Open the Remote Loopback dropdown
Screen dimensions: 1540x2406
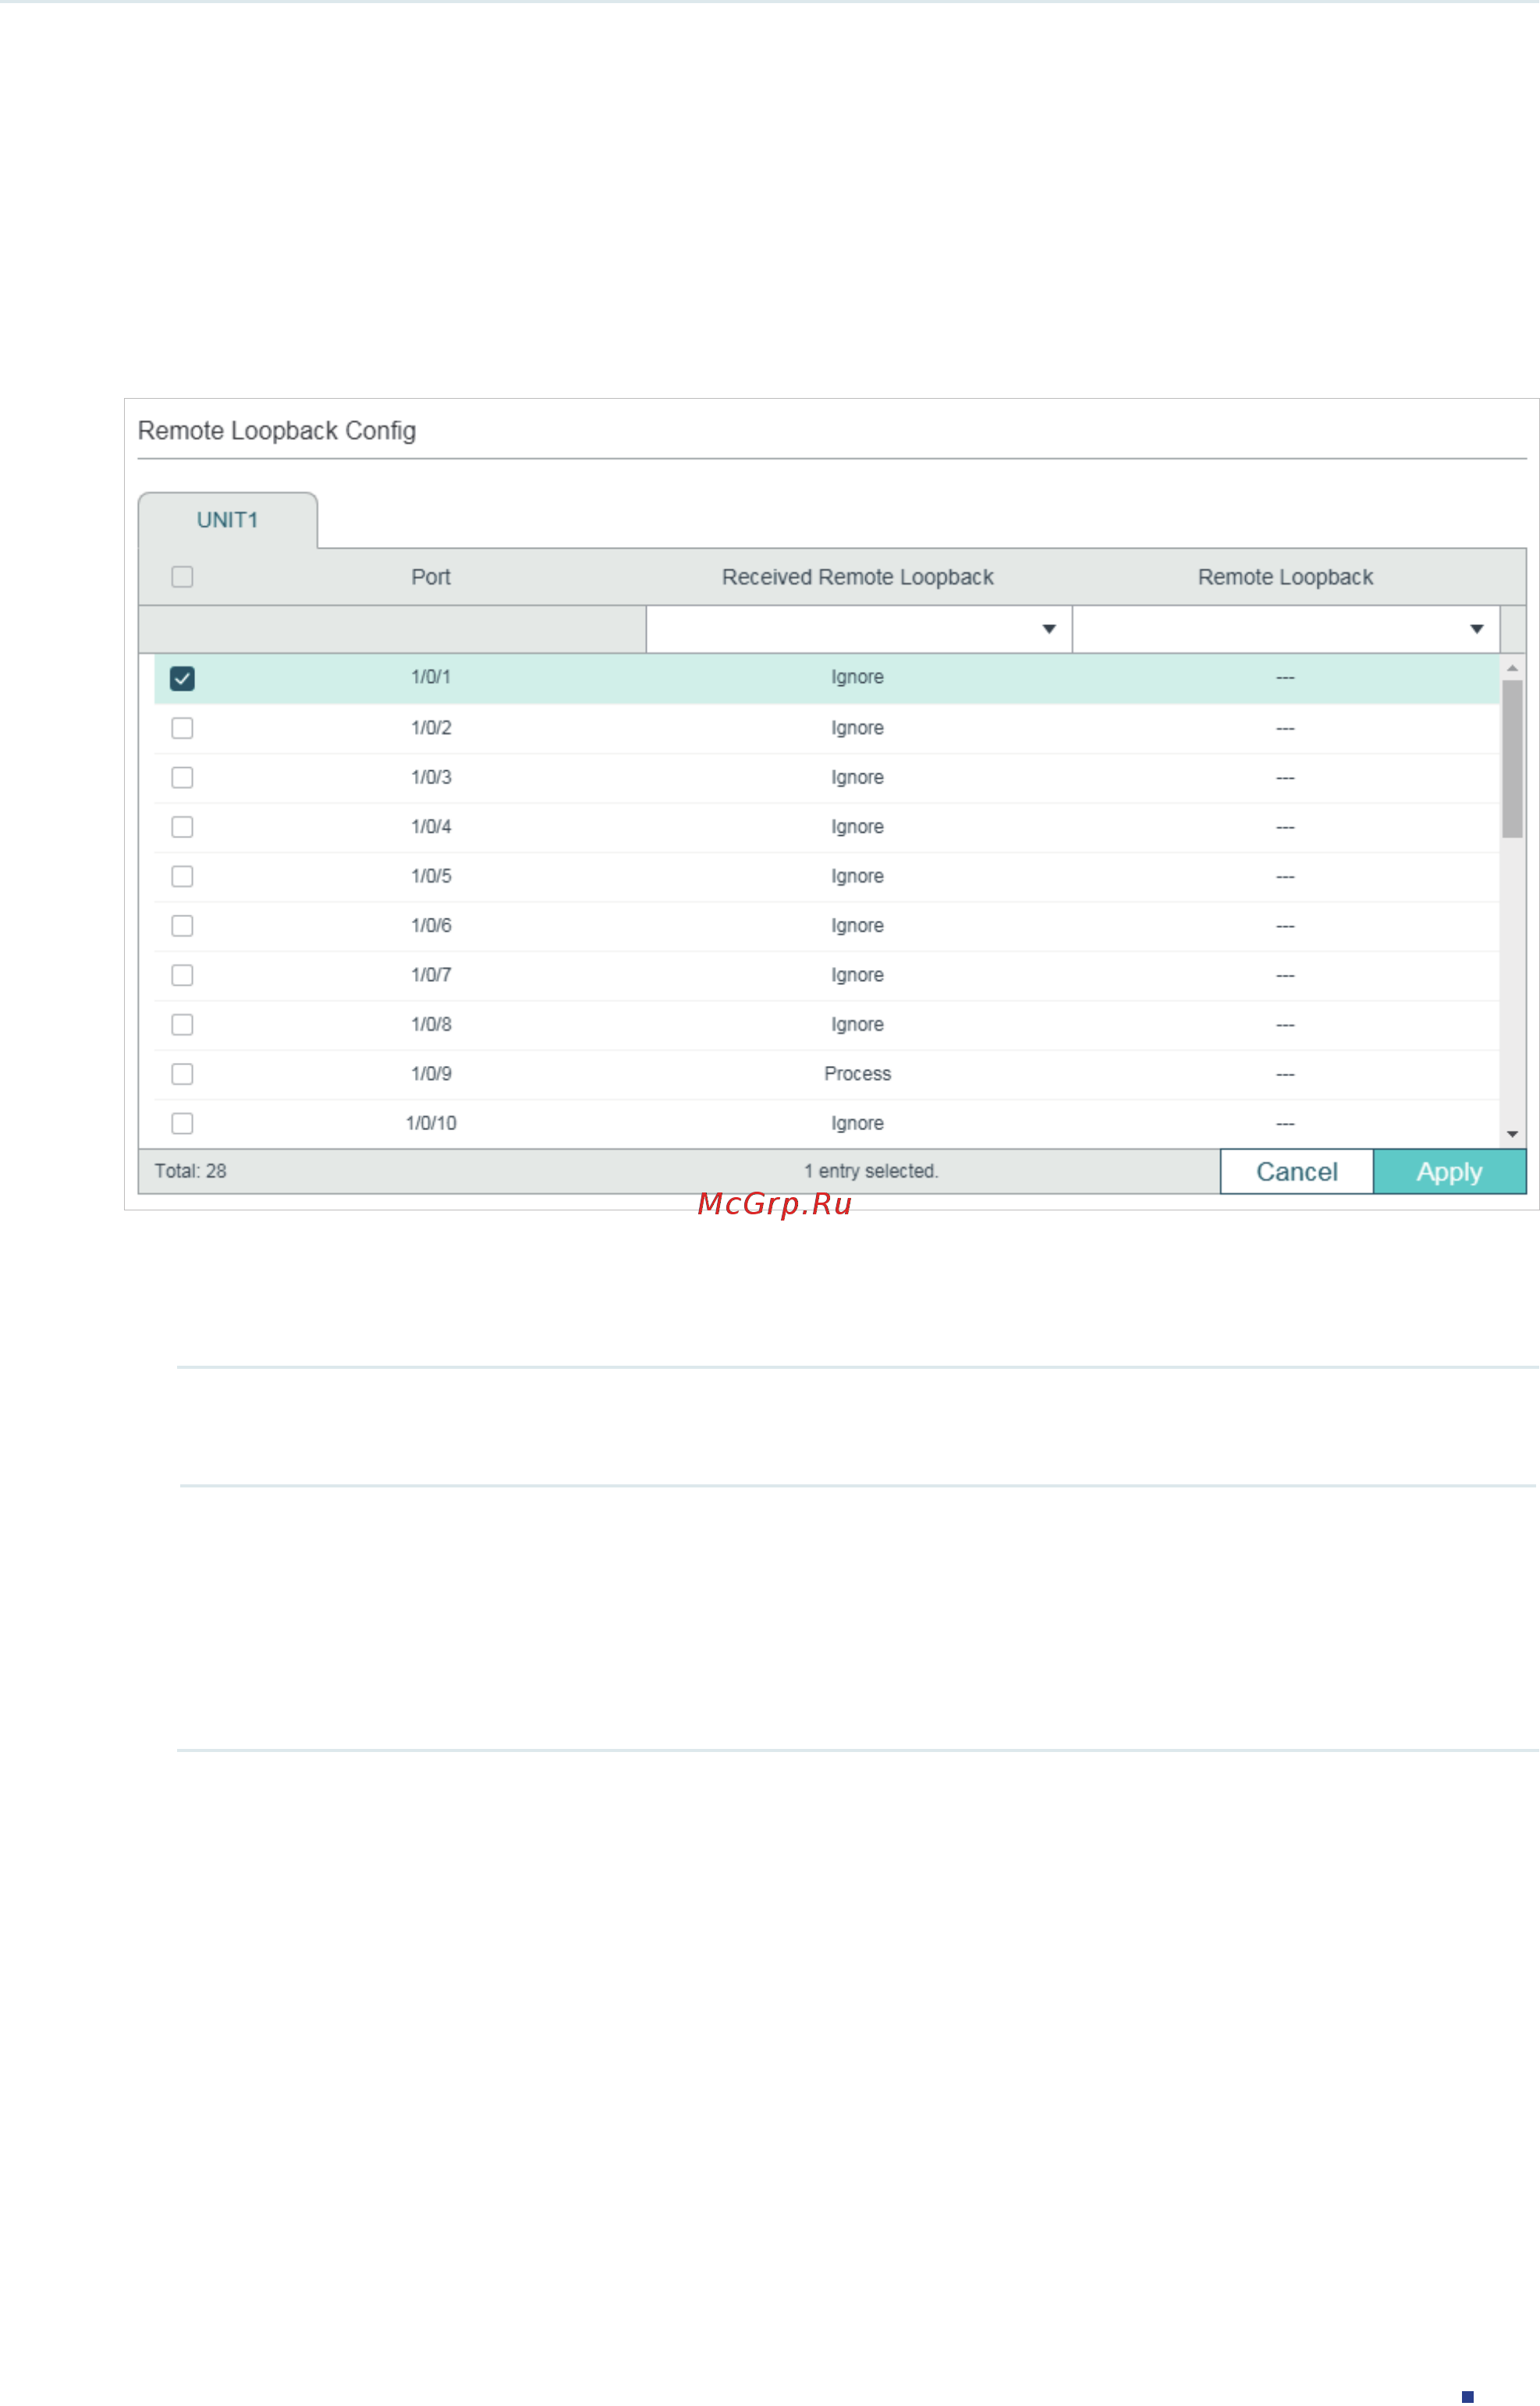click(x=1286, y=629)
